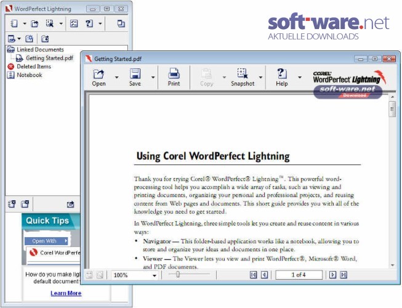Click the 1 of 4 page number field
The width and height of the screenshot is (402, 308).
pyautogui.click(x=299, y=275)
